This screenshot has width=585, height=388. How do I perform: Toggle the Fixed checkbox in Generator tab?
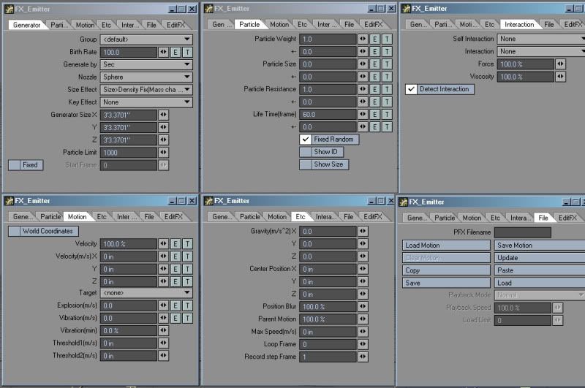pos(26,165)
